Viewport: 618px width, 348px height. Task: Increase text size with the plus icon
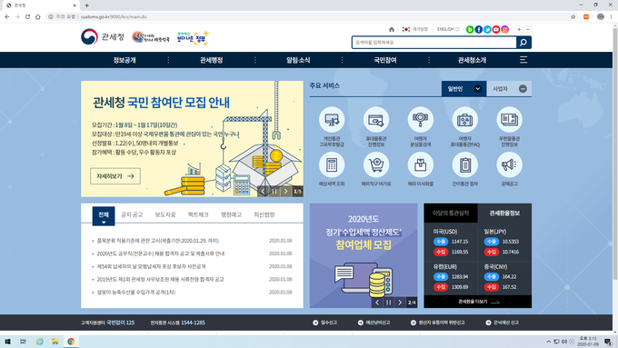pyautogui.click(x=519, y=29)
